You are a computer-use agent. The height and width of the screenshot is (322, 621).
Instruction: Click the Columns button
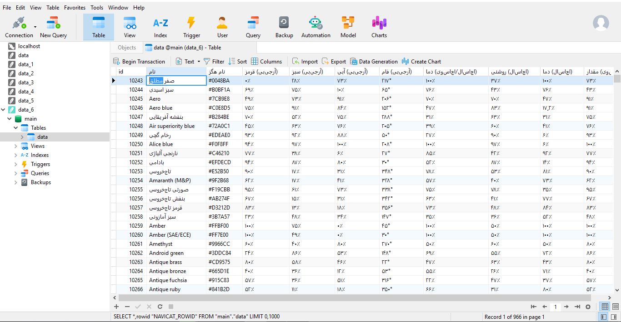tap(266, 61)
